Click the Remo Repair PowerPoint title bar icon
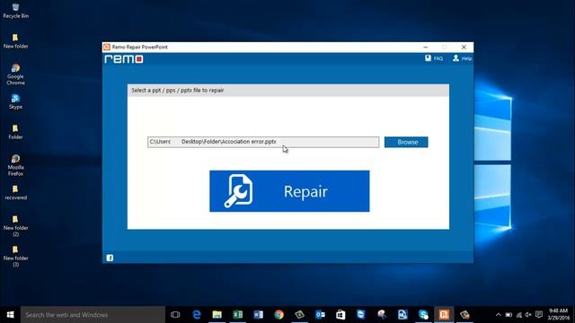Screen dimensions: 575x323 click(x=107, y=47)
